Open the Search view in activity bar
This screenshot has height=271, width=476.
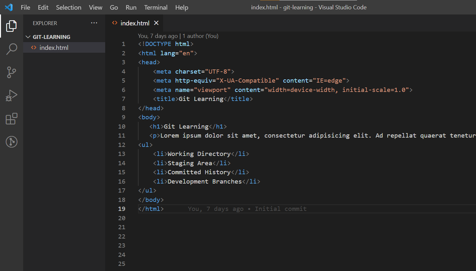tap(11, 49)
